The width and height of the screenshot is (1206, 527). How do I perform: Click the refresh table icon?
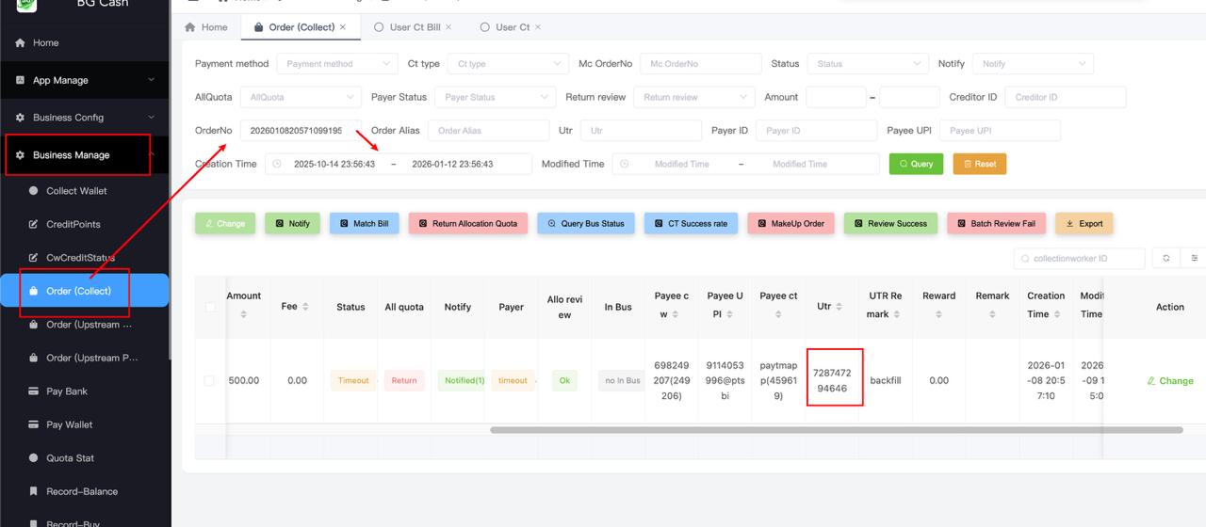1166,258
